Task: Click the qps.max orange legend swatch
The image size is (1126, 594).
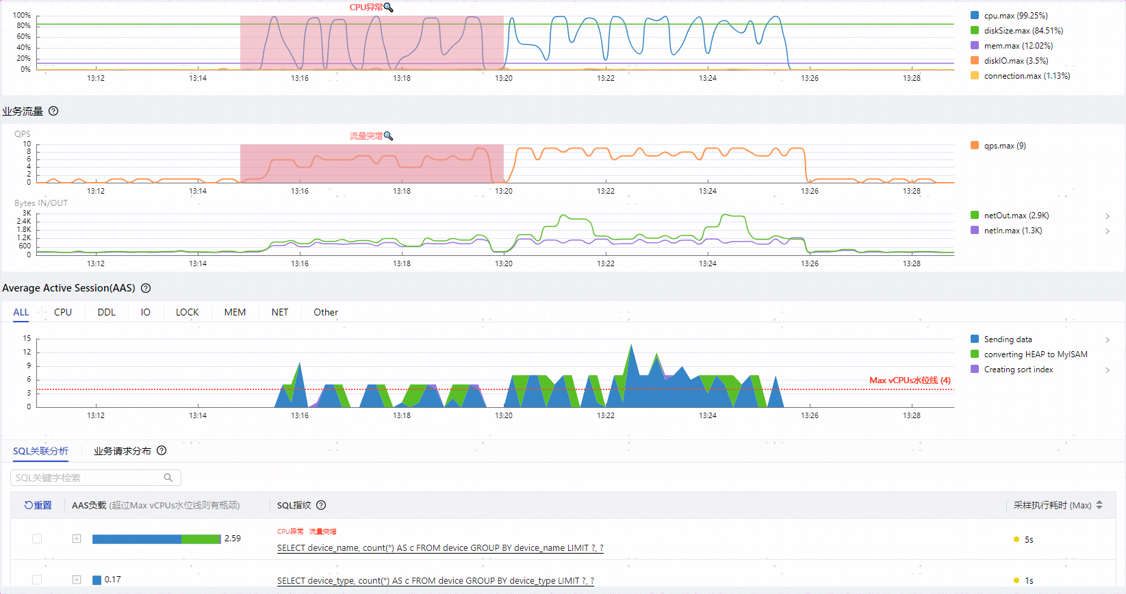Action: (975, 145)
